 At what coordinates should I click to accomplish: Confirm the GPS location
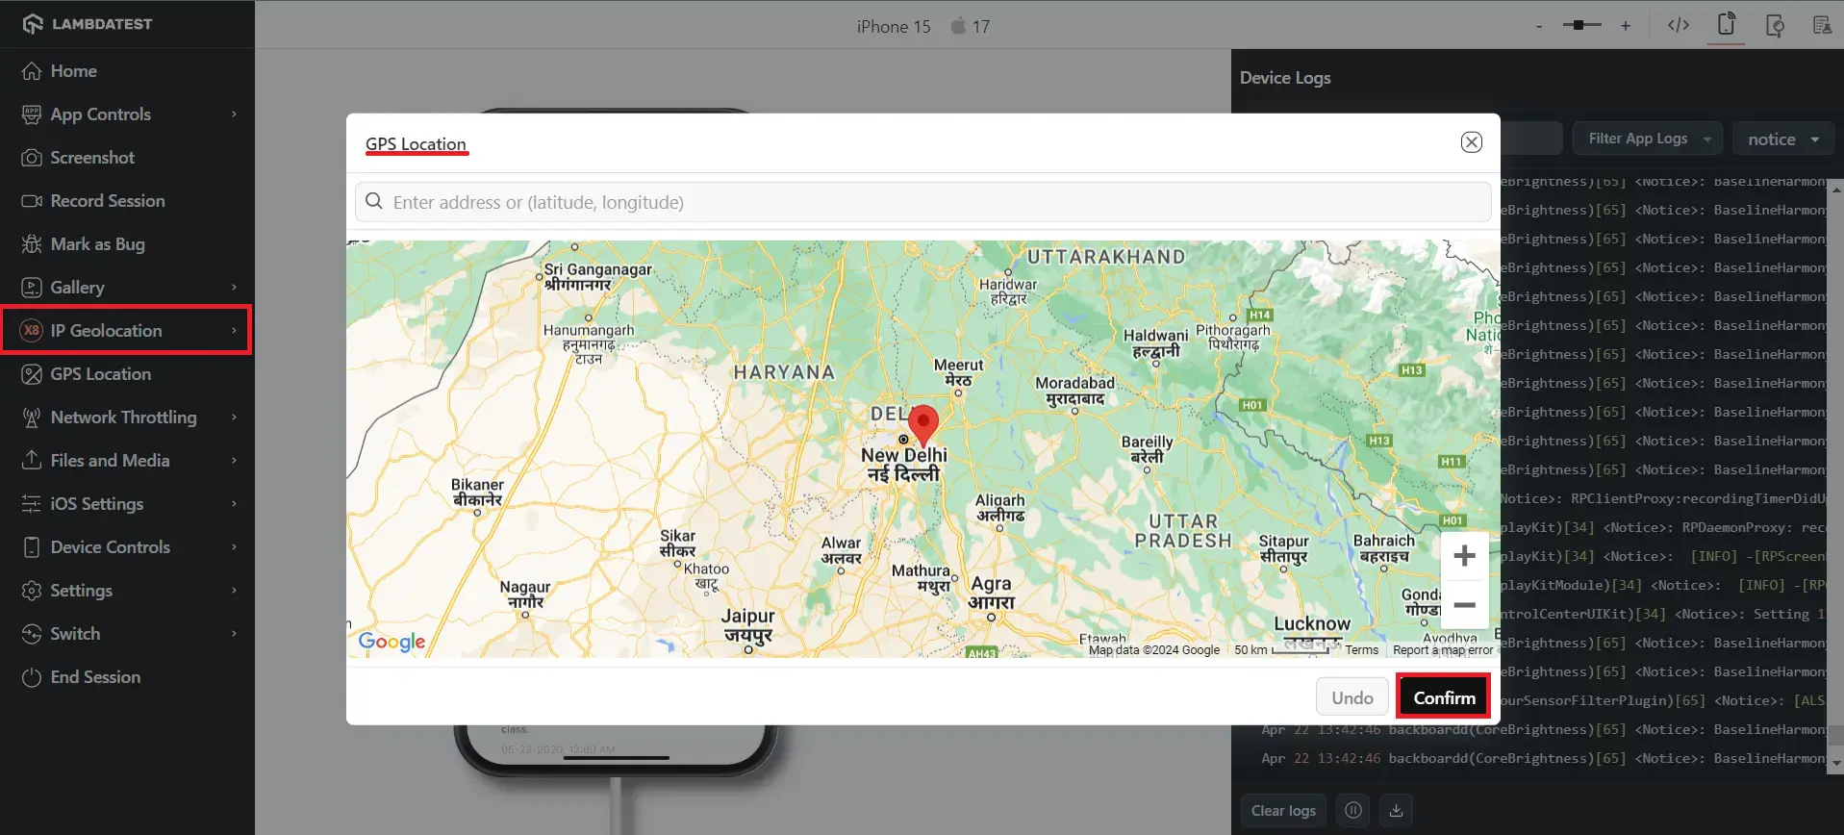click(1444, 697)
